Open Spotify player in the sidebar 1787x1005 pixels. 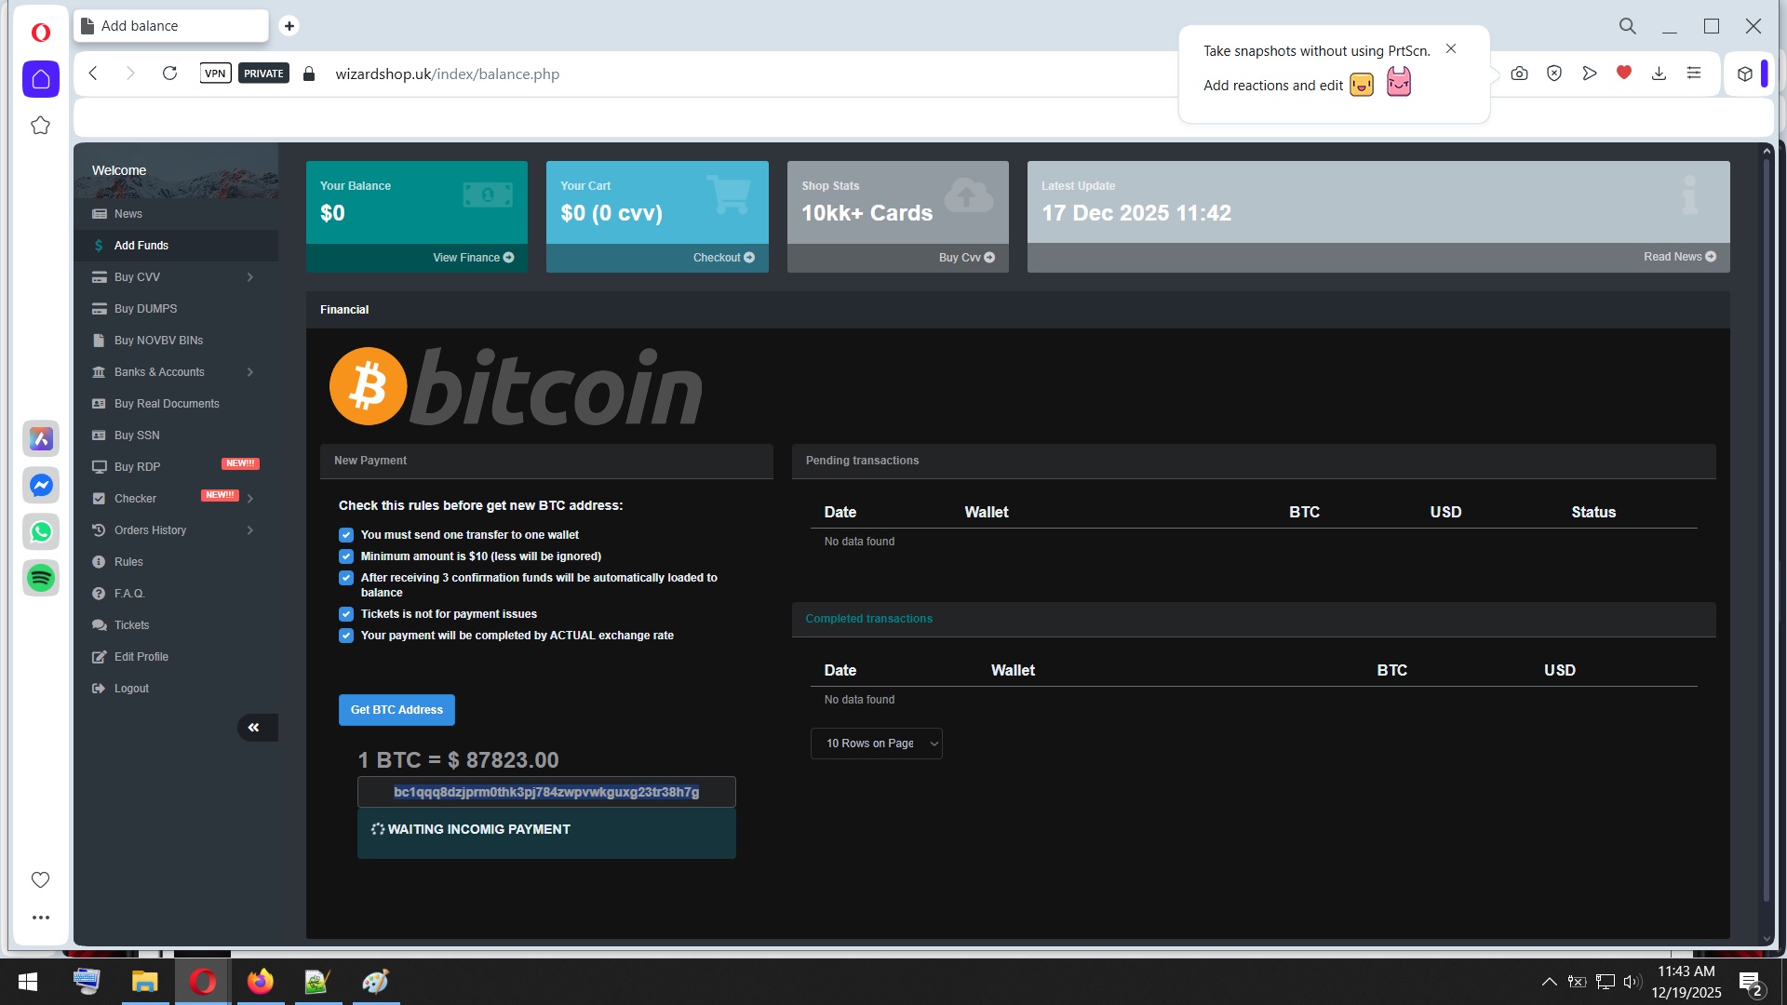41,579
